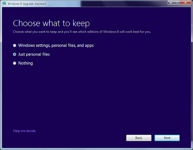193x150 pixels.
Task: Click the "Choose what to keep" heading
Action: pyautogui.click(x=51, y=23)
